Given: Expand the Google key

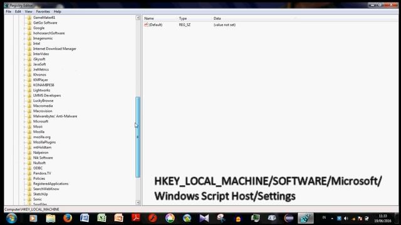Looking at the screenshot, I should pyautogui.click(x=25, y=28).
